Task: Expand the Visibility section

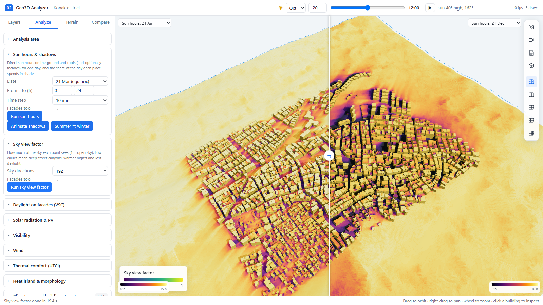Action: 57,235
